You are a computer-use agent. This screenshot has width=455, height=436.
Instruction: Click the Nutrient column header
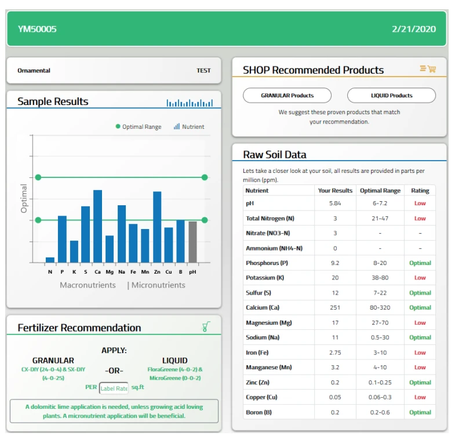[257, 190]
